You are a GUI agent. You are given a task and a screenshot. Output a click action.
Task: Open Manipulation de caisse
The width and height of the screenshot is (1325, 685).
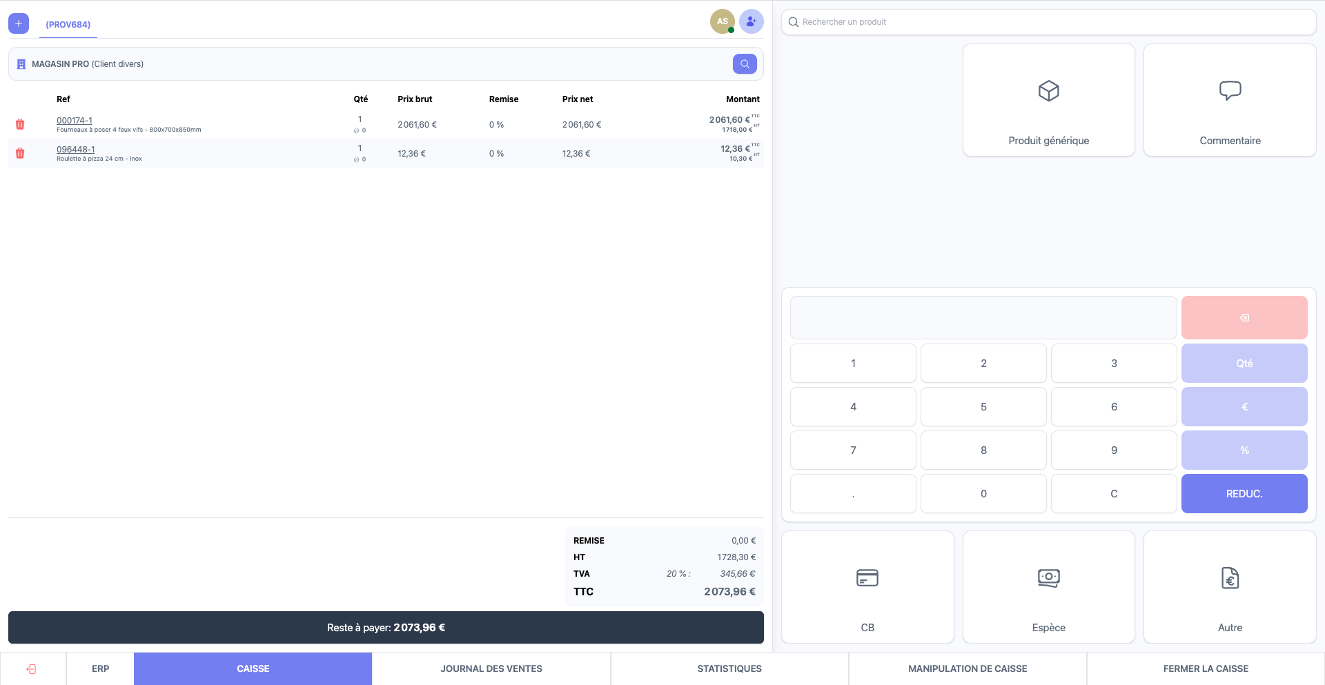pyautogui.click(x=967, y=668)
